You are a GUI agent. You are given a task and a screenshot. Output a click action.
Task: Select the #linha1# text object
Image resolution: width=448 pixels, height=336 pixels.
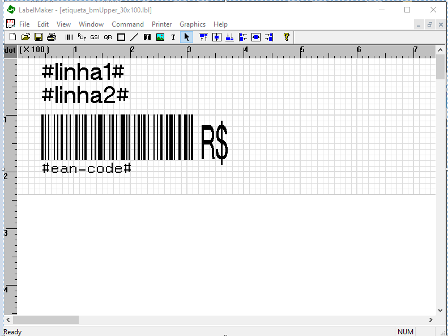tap(83, 72)
